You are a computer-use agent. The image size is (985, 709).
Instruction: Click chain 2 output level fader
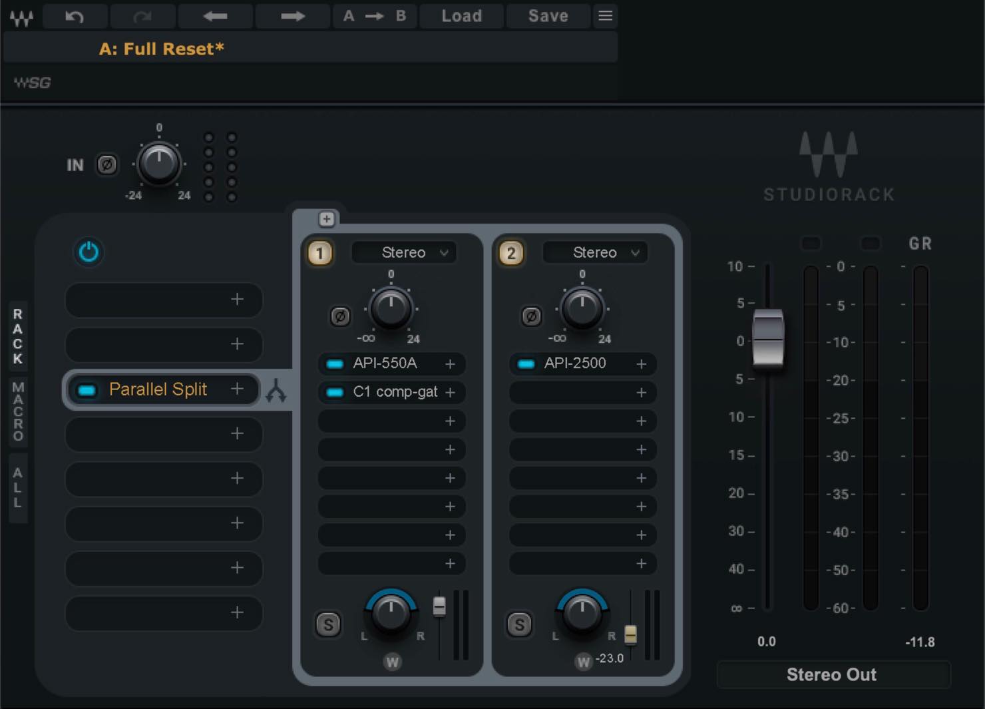pyautogui.click(x=630, y=634)
